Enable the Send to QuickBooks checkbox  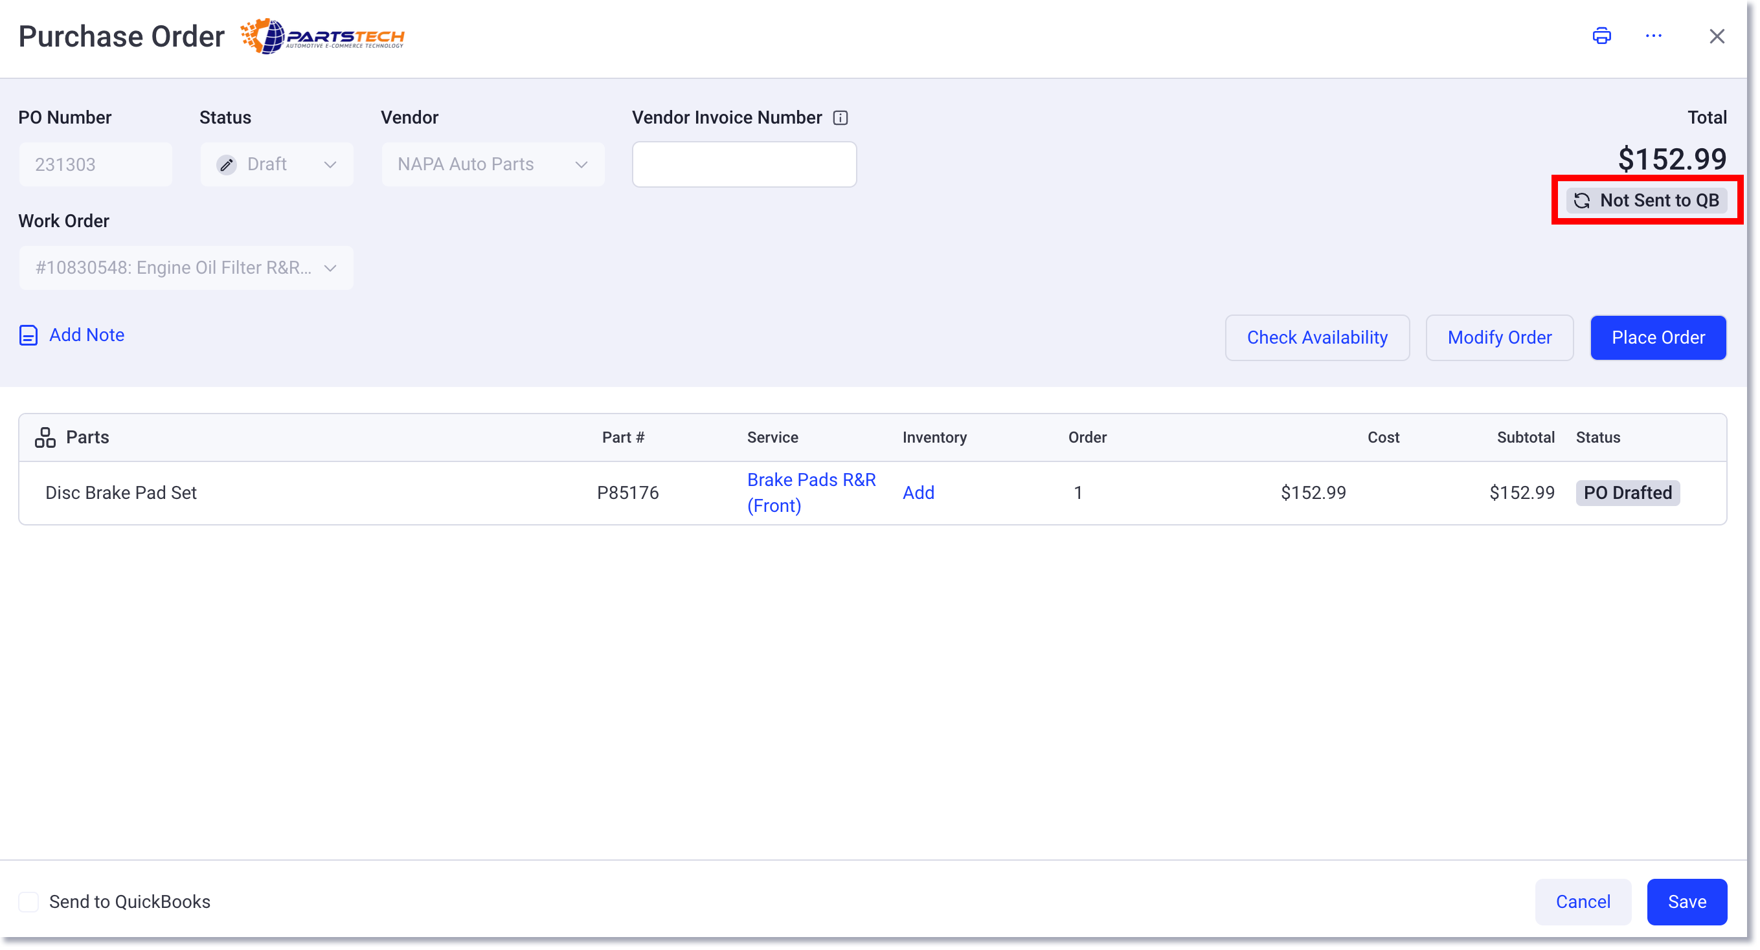click(x=28, y=901)
